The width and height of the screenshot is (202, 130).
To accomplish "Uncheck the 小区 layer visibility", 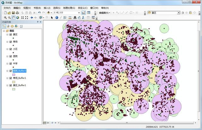I will click(11, 49).
